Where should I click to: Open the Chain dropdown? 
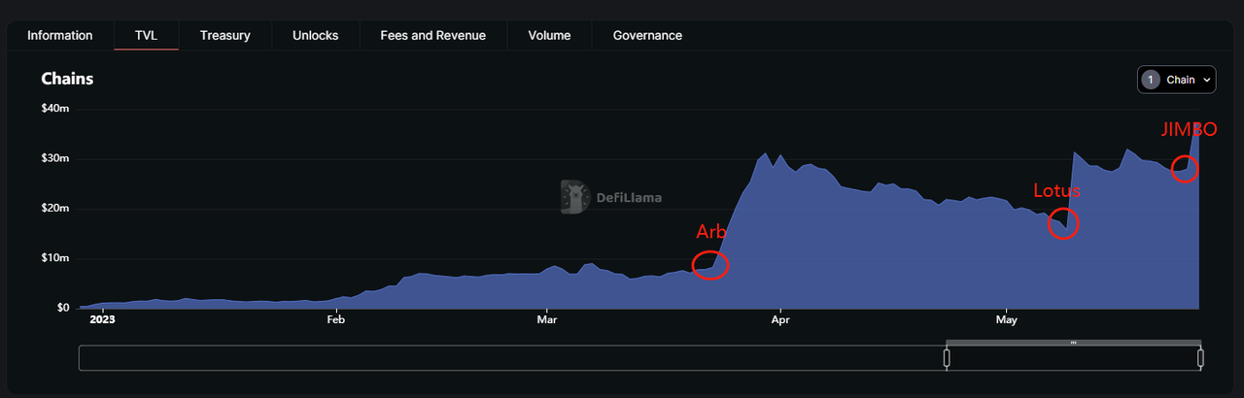click(x=1176, y=80)
